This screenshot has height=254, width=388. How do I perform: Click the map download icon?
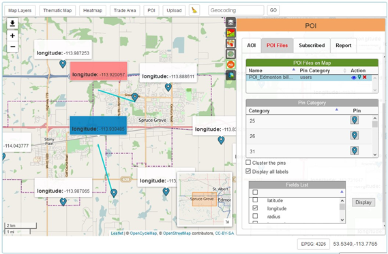coord(12,23)
